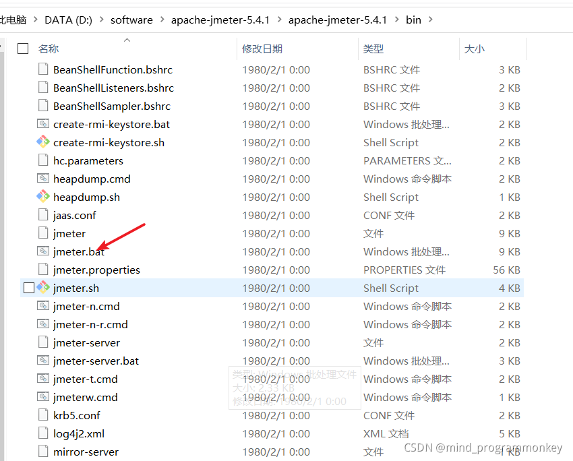Click the jmeterw.cmd script icon
The image size is (573, 461).
click(43, 397)
